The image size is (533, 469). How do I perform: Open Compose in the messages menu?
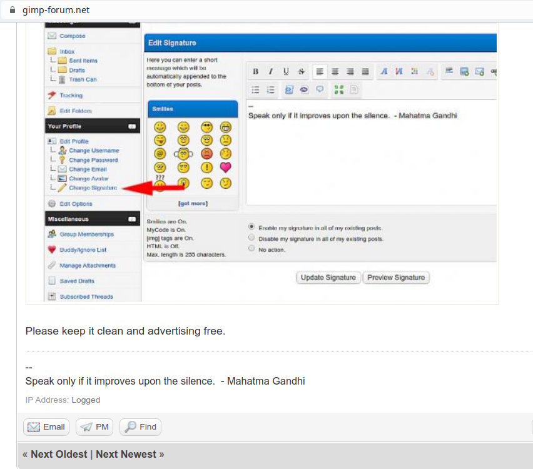(x=73, y=36)
